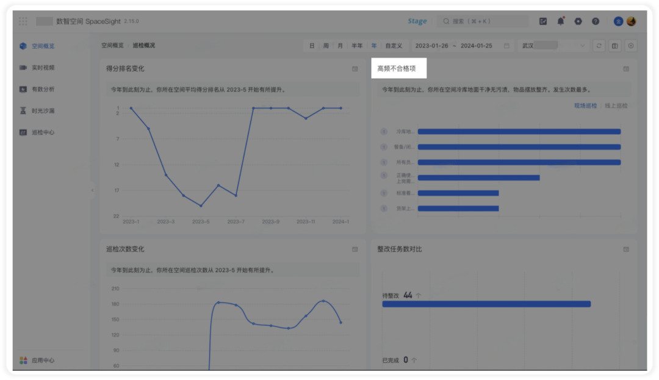This screenshot has width=659, height=380.
Task: Open table view icon on 高频不合格项 card
Action: [x=626, y=69]
